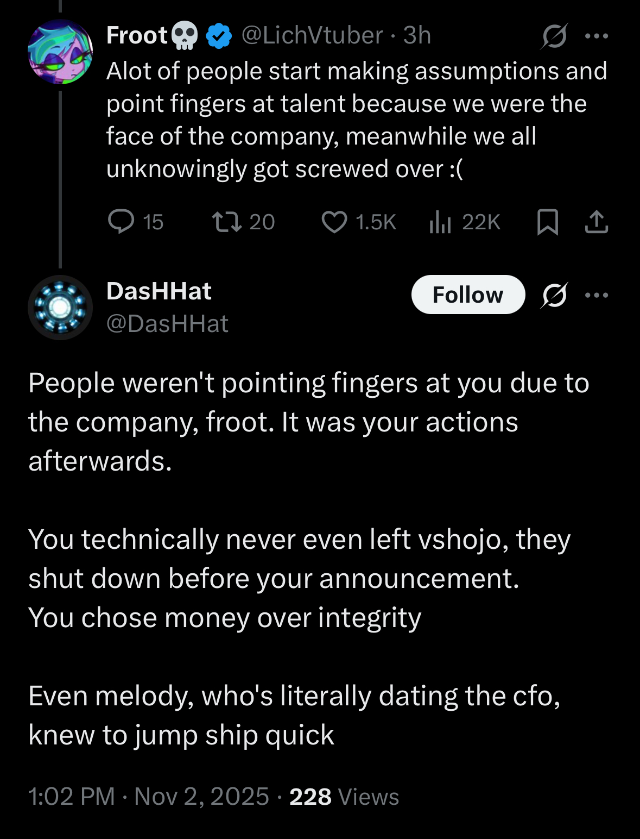Follow the DasHHat account
640x839 pixels.
468,295
